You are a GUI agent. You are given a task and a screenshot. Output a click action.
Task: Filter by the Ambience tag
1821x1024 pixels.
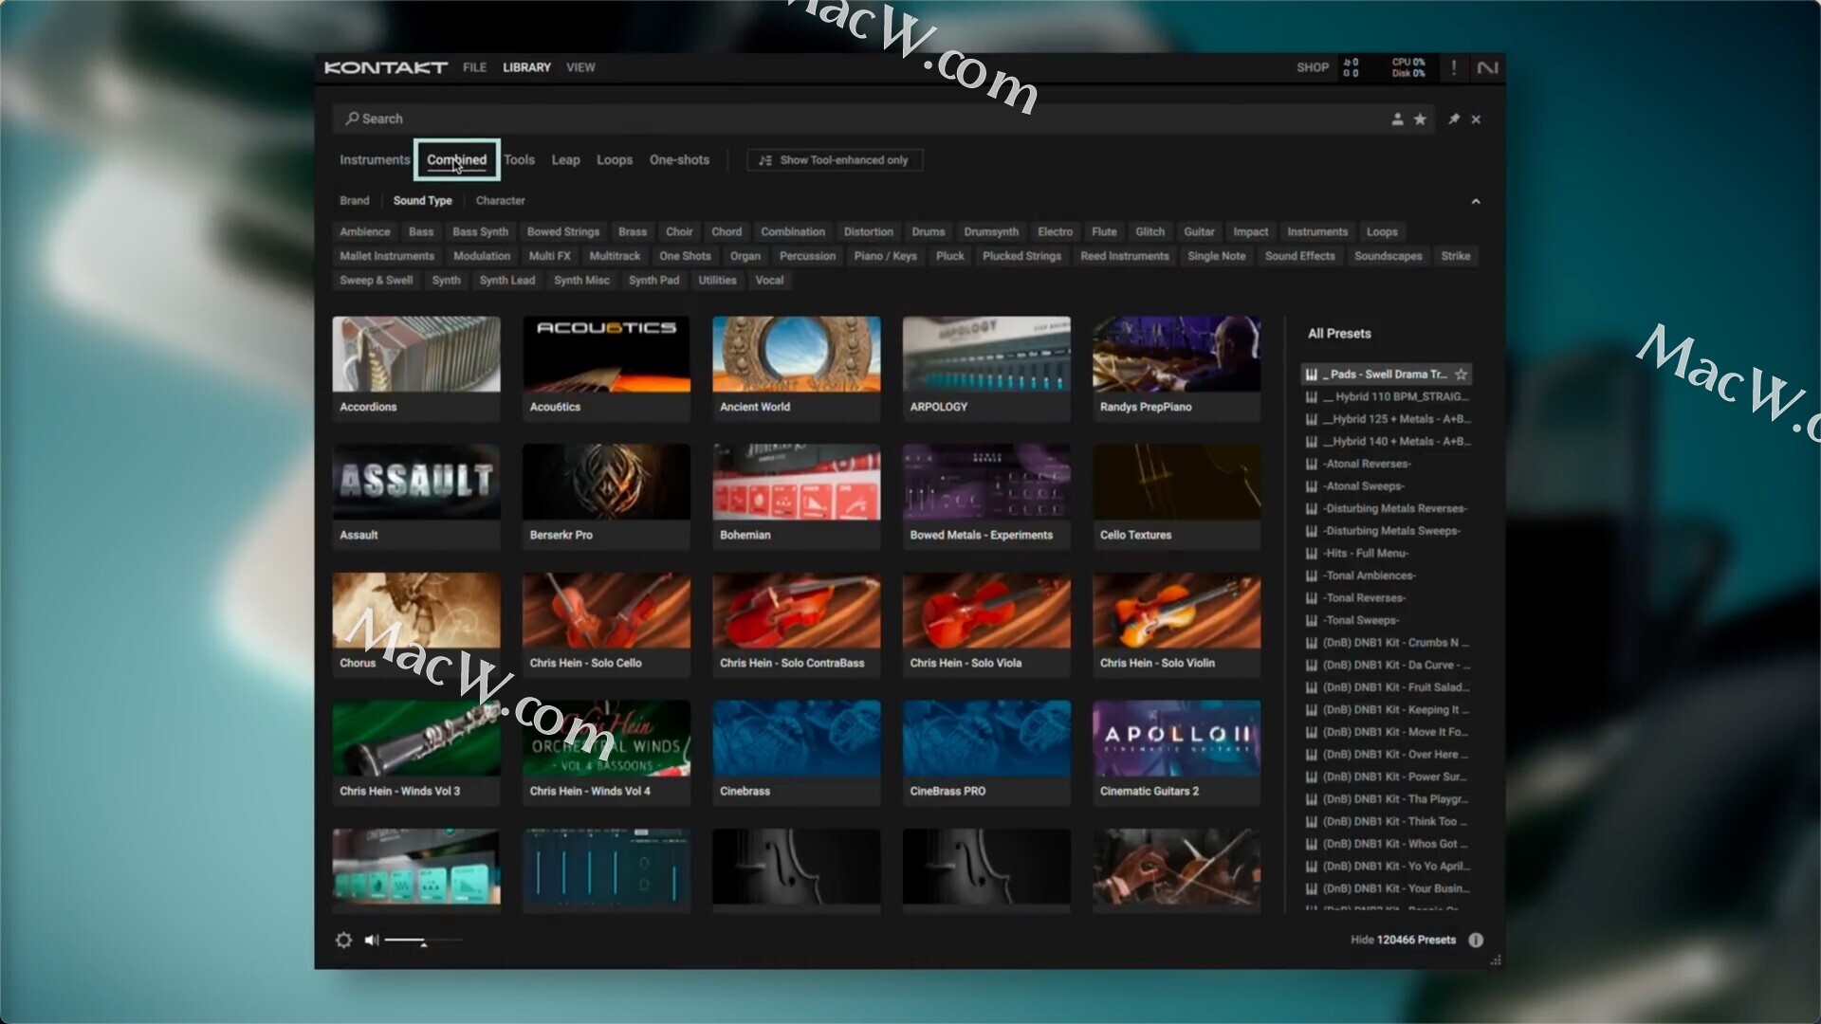point(365,231)
